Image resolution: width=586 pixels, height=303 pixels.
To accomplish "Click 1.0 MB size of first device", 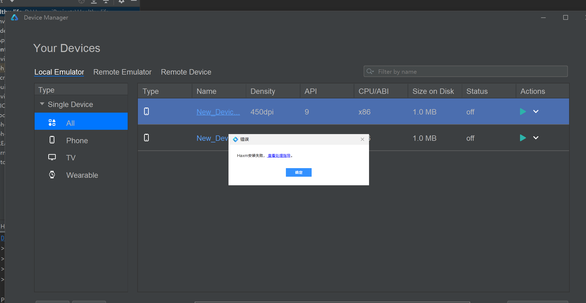I will tap(425, 112).
